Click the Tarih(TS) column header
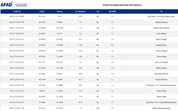The height and width of the screenshot is (111, 178). (x=17, y=11)
